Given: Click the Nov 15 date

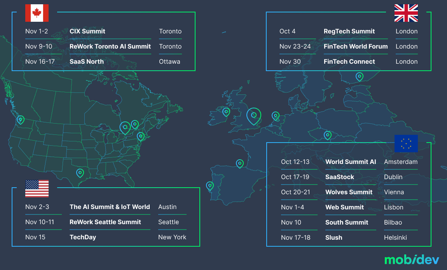Looking at the screenshot, I should (35, 237).
